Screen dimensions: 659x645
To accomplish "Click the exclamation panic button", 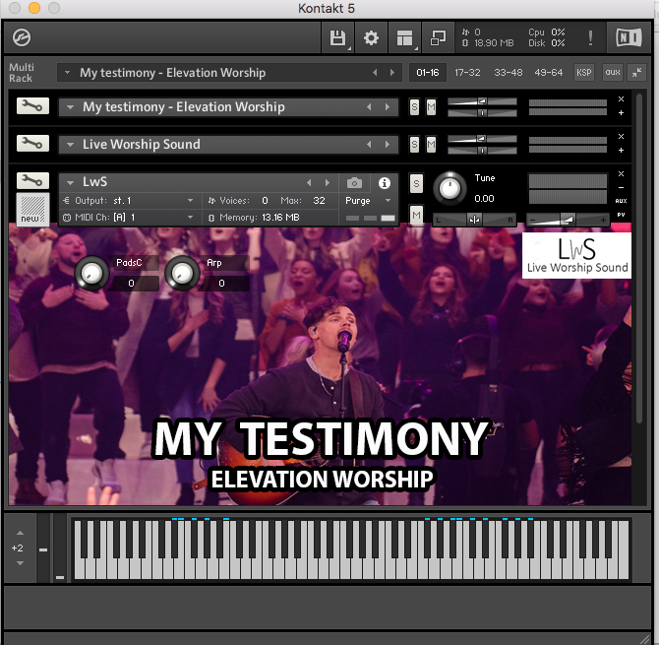I will point(590,37).
